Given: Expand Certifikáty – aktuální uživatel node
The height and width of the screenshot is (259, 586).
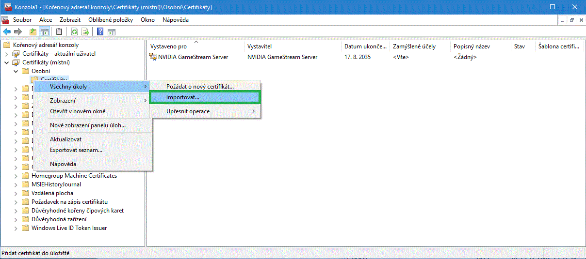Looking at the screenshot, I should [7, 54].
